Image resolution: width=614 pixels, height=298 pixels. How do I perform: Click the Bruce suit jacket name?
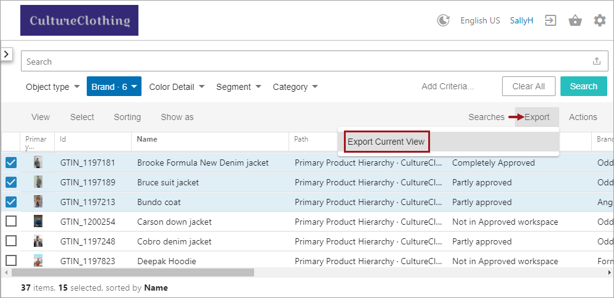[168, 182]
